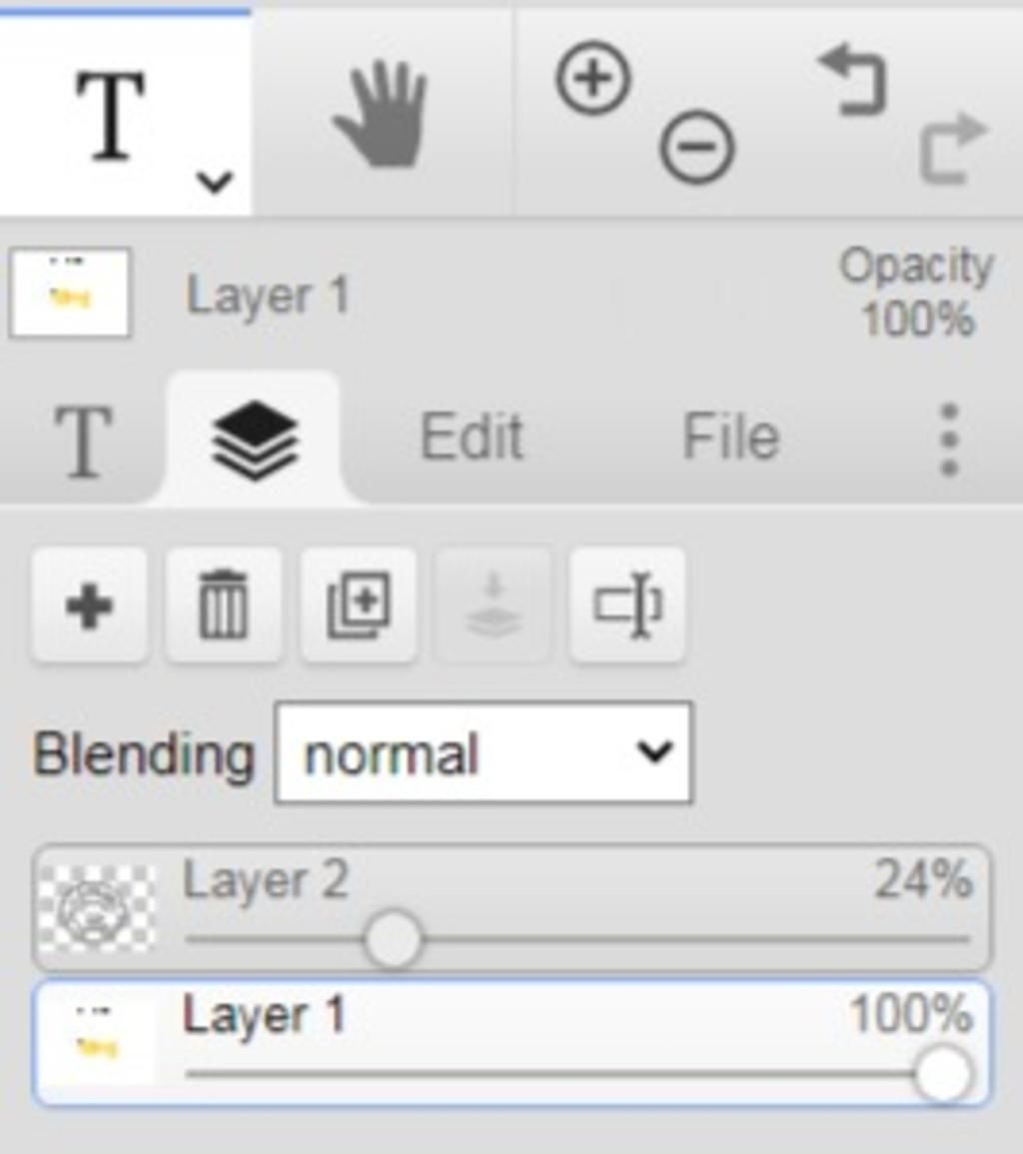Rename layer using the rename icon

627,605
